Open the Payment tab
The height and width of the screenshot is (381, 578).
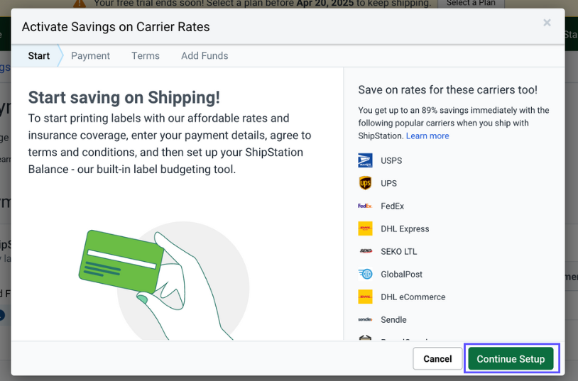click(90, 55)
